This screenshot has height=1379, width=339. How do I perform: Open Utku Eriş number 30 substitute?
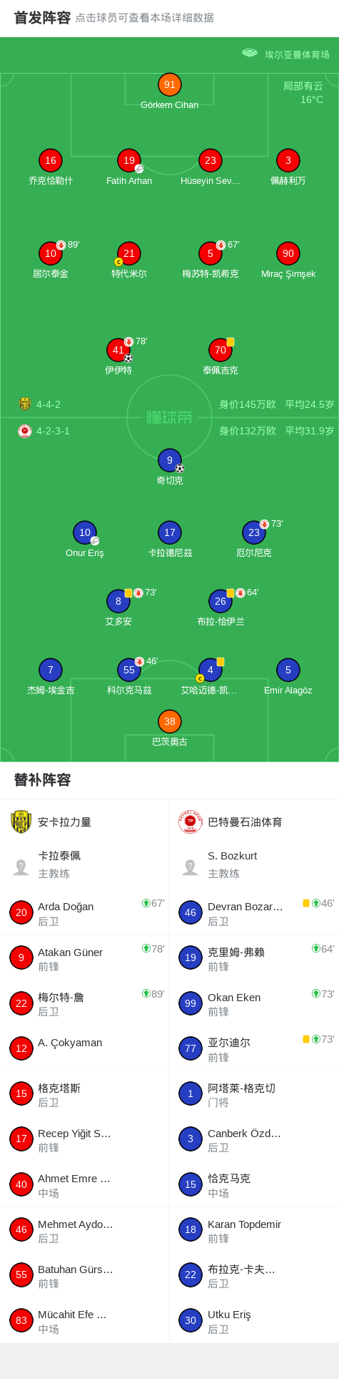254,1321
